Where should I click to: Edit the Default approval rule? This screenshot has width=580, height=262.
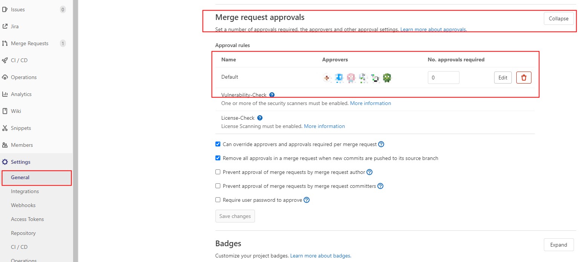(x=503, y=78)
